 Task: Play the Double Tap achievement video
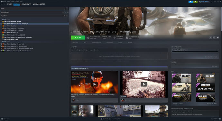click(94, 84)
